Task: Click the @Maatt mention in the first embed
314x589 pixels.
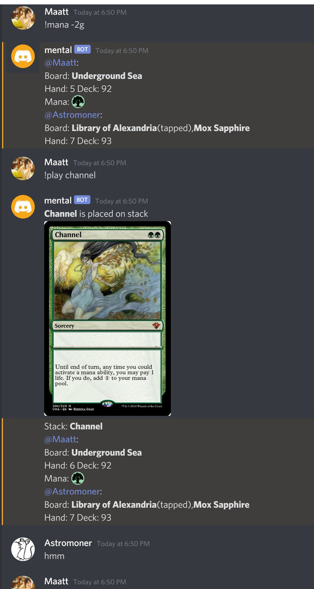Action: 61,63
